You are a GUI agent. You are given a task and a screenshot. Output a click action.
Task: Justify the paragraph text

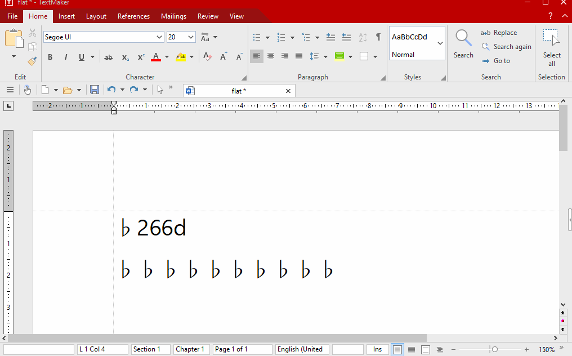coord(299,56)
